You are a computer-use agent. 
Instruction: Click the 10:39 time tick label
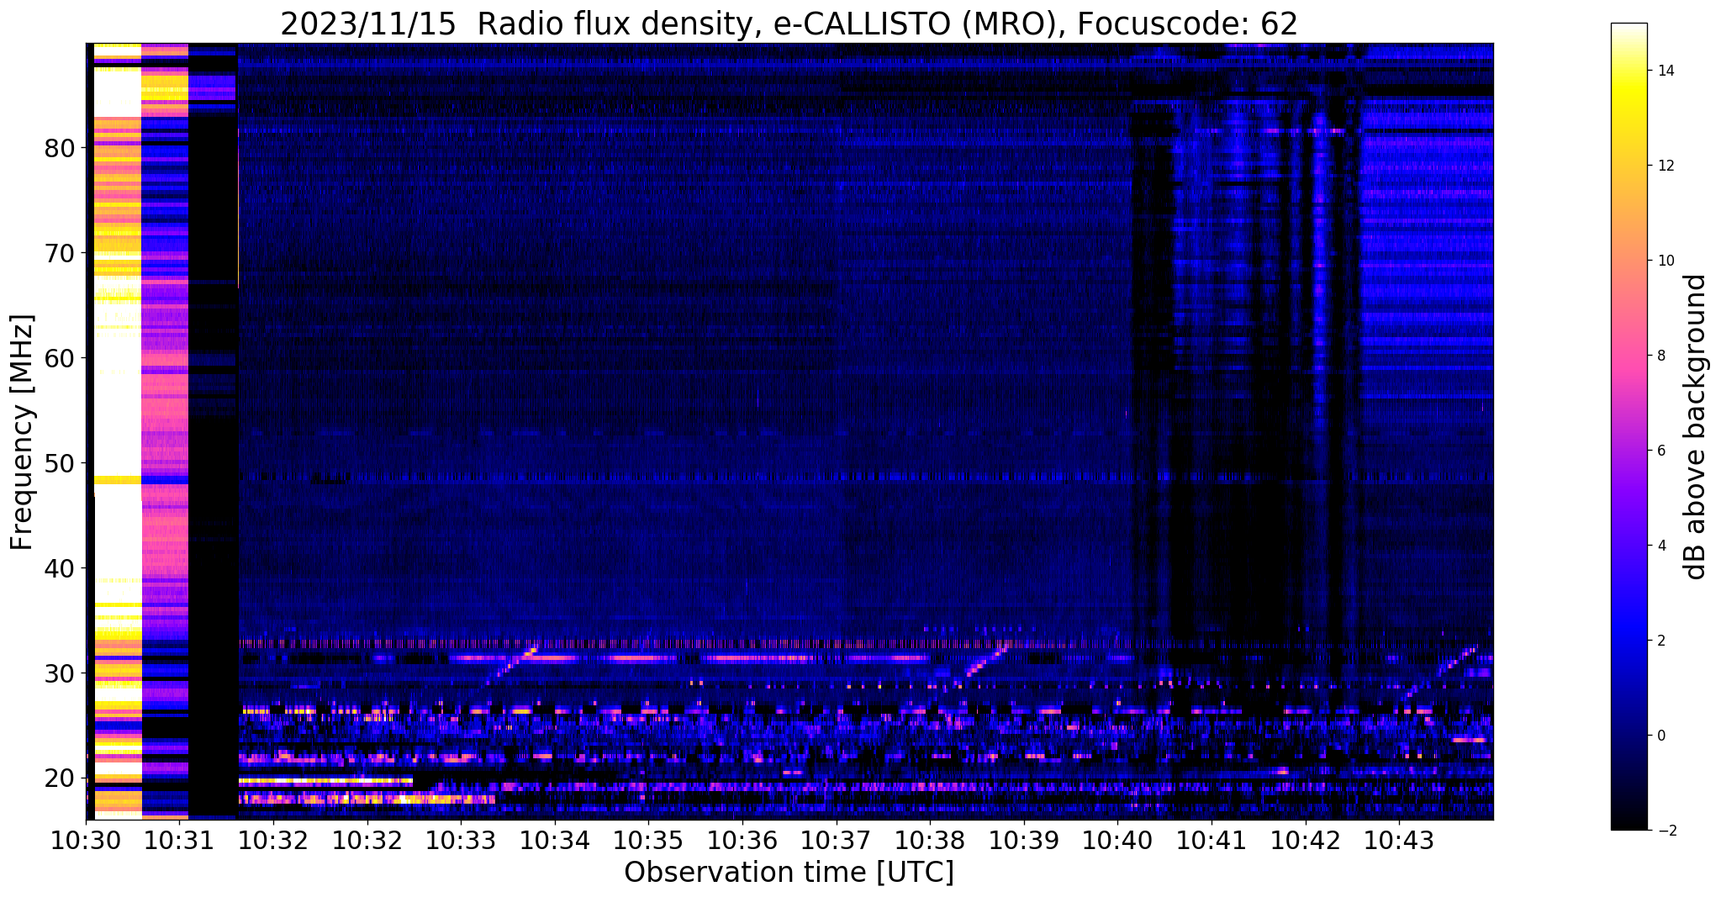pos(1024,841)
